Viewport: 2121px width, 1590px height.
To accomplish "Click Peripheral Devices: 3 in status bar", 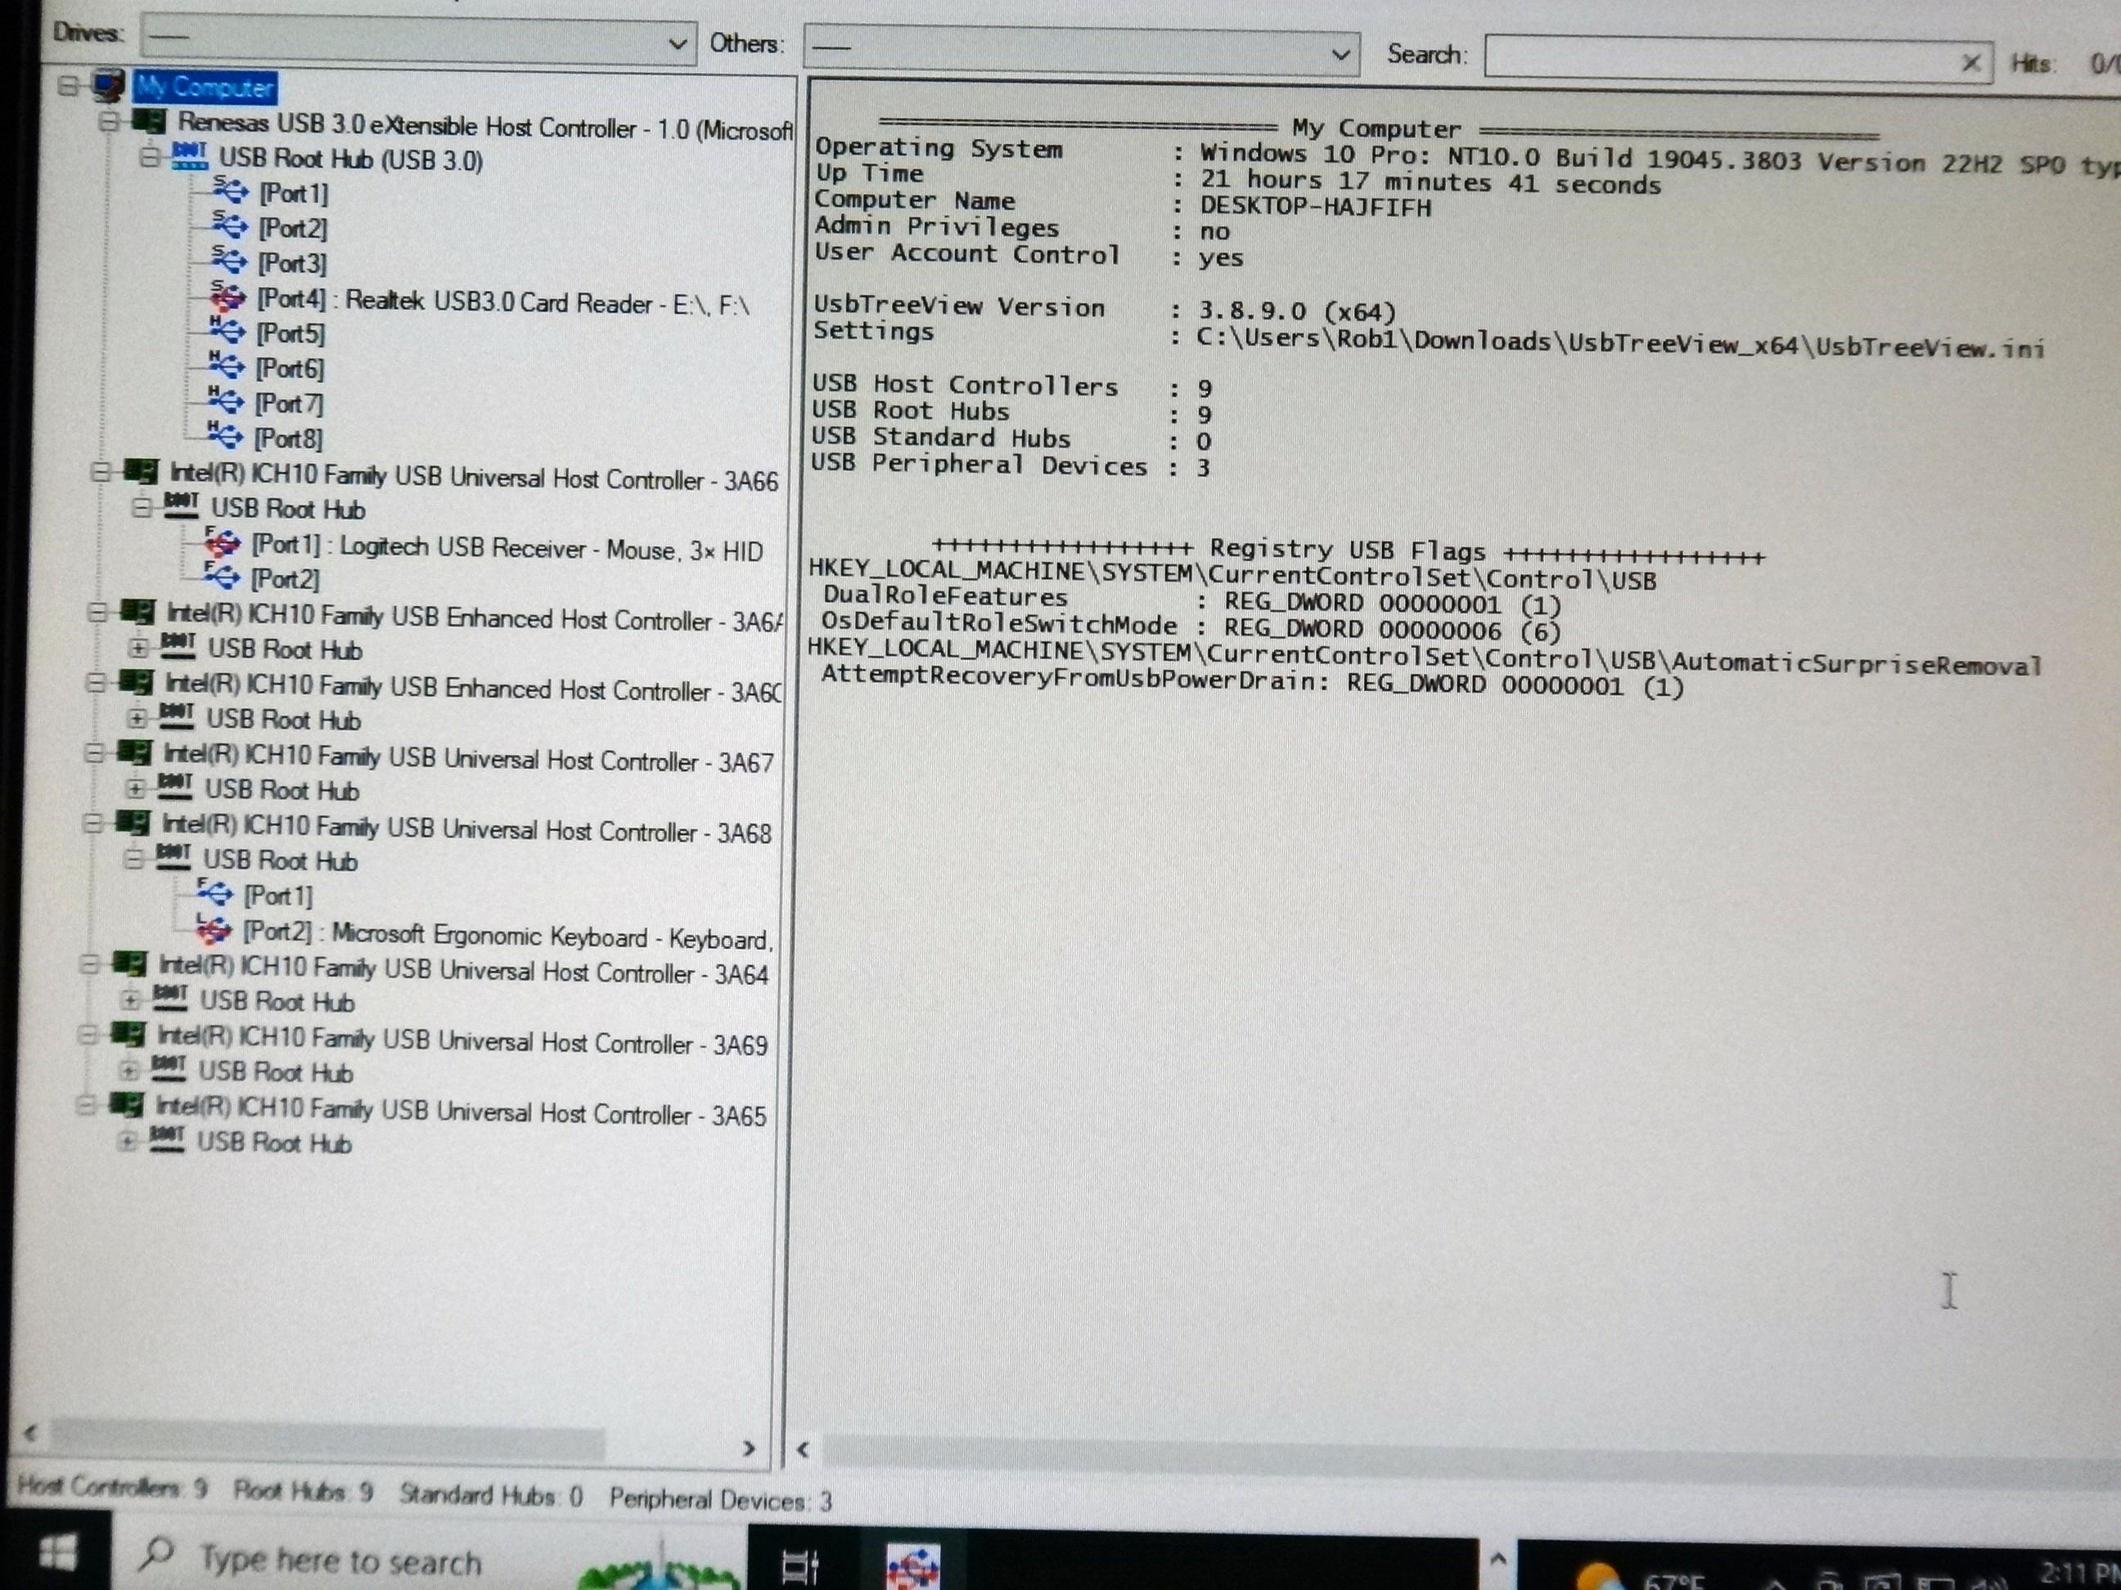I will 720,1500.
